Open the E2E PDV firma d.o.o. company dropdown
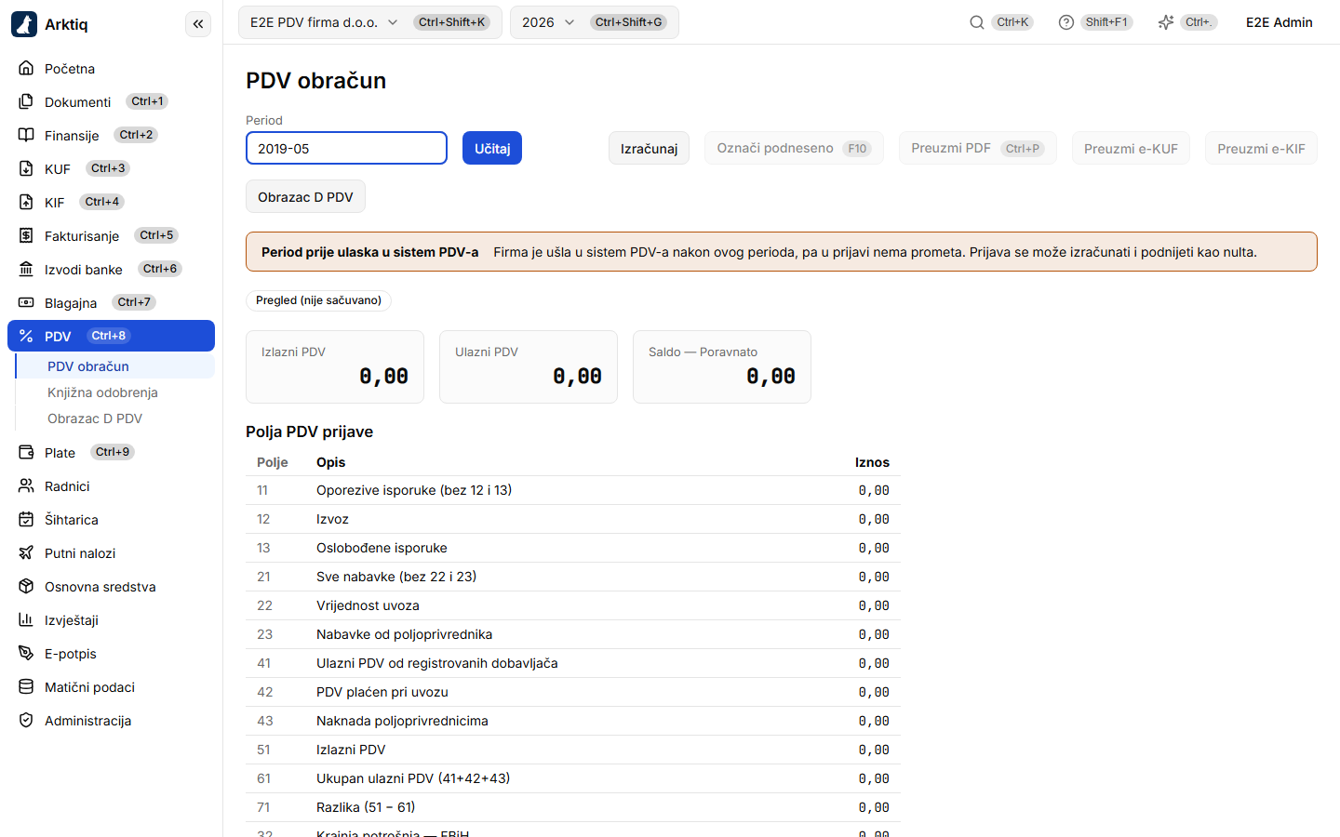Screen dimensions: 1340x837 coord(370,22)
